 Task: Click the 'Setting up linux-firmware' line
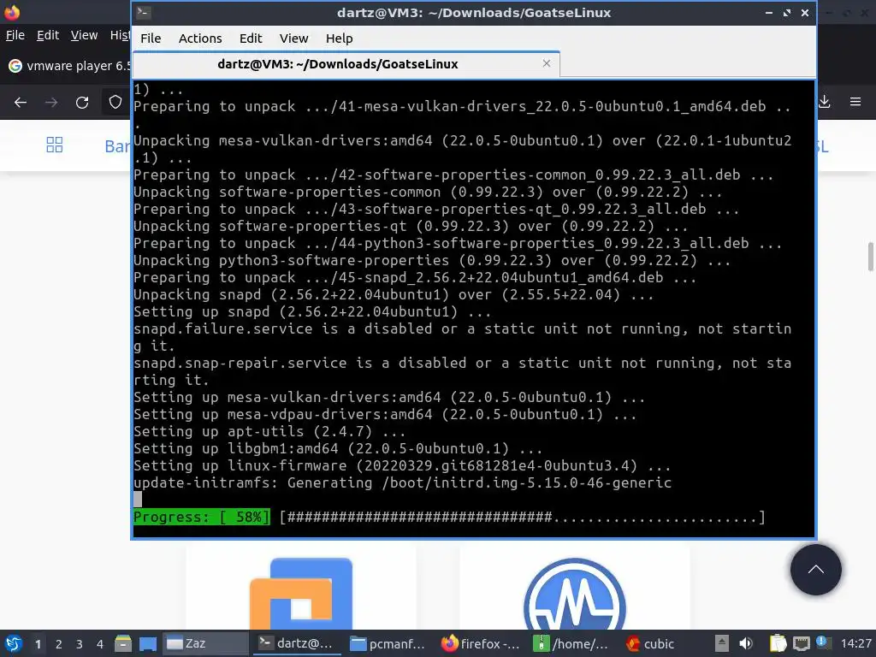[x=402, y=465]
